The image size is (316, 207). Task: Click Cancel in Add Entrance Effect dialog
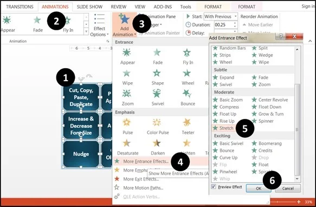tap(288, 188)
